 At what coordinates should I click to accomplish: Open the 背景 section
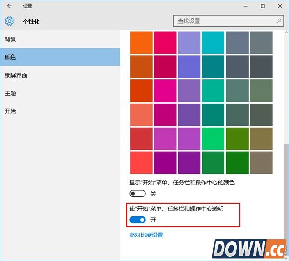[x=60, y=39]
